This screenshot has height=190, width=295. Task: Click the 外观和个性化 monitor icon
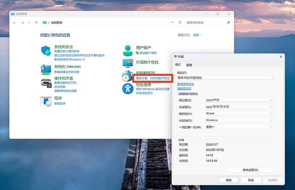coord(128,63)
